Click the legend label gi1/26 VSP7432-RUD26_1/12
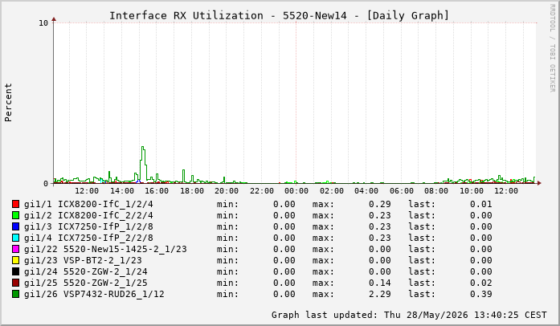 (94, 294)
